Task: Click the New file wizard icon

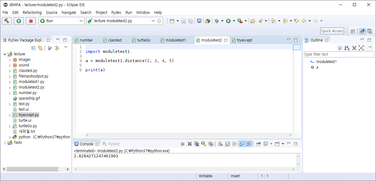Action: coord(172,21)
